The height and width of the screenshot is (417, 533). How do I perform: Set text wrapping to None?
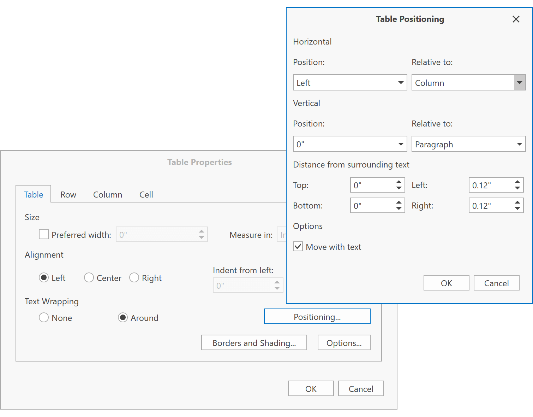click(x=43, y=317)
